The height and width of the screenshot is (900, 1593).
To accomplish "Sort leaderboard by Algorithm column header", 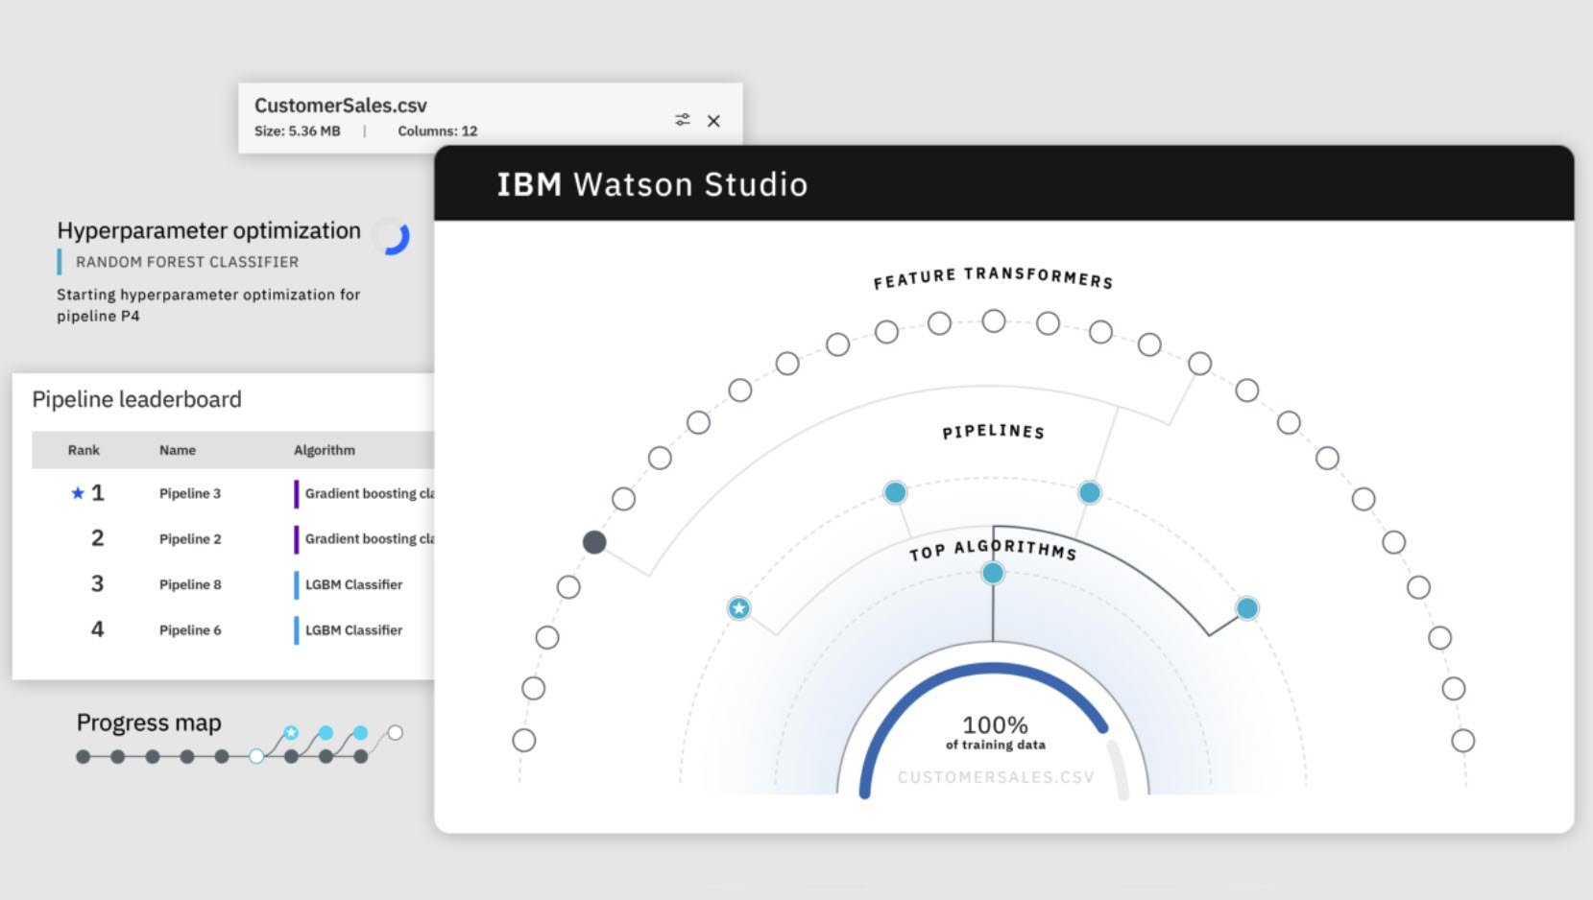I will click(x=325, y=450).
